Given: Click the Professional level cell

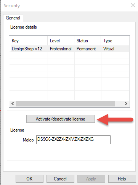Looking at the screenshot, I should 61,49.
